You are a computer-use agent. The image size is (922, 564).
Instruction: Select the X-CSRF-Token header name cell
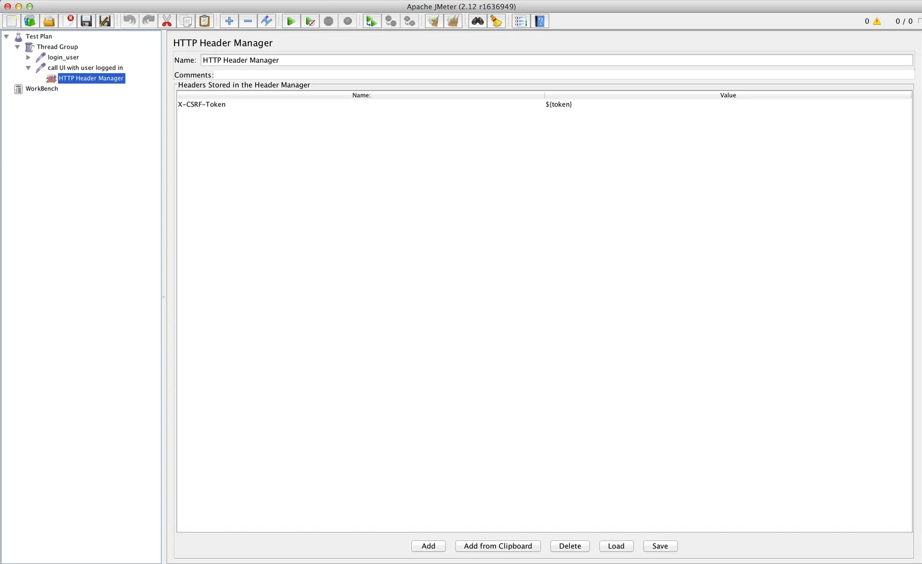click(x=360, y=104)
